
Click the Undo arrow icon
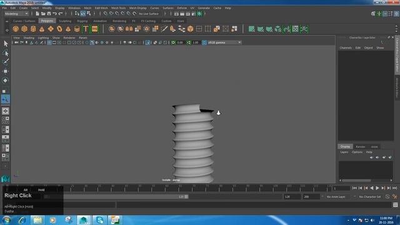click(x=54, y=14)
